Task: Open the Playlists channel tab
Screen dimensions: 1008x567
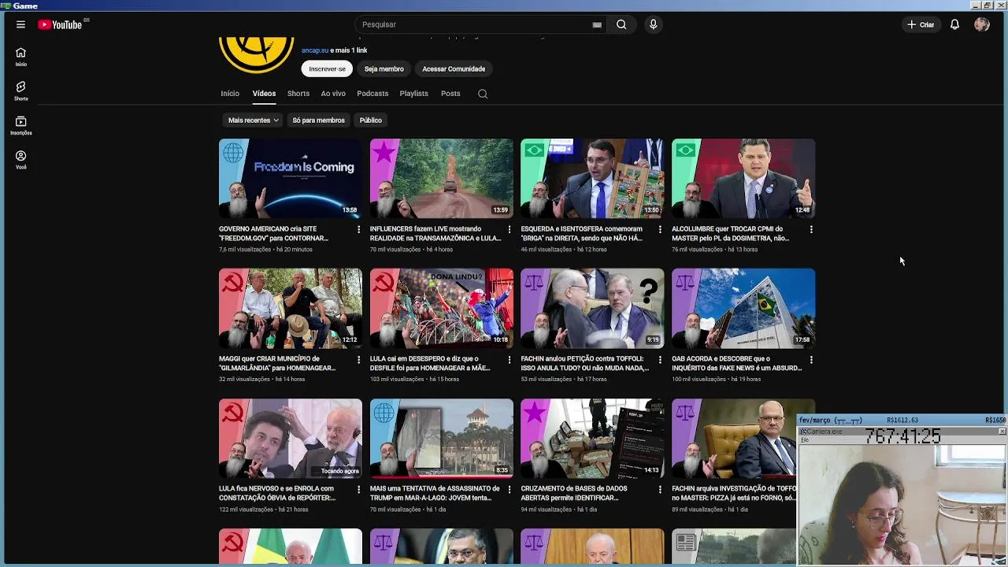Action: tap(413, 94)
